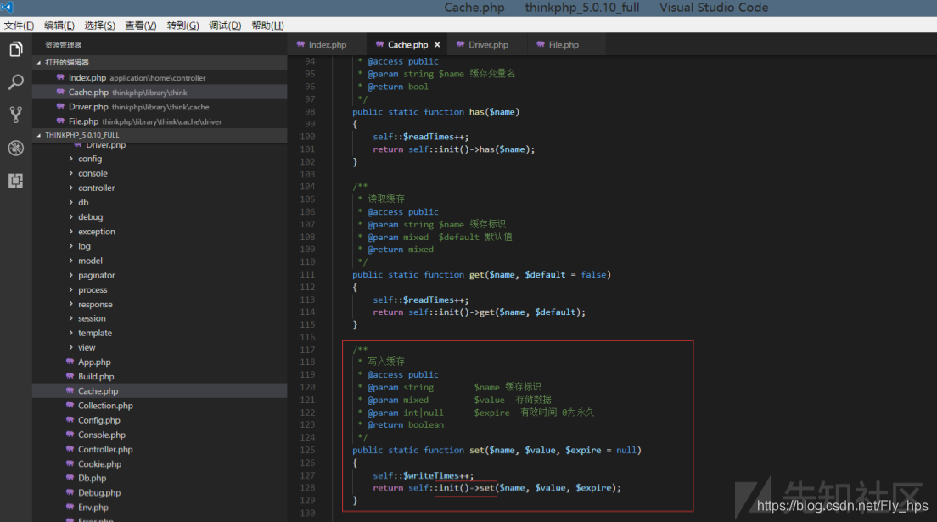Image resolution: width=937 pixels, height=522 pixels.
Task: Select the Cache.php editor tab
Action: click(407, 45)
